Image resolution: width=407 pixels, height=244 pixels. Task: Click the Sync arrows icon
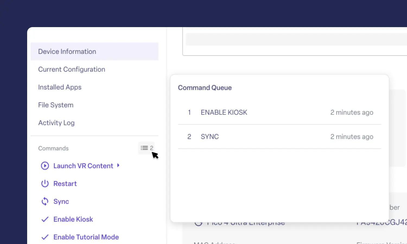pyautogui.click(x=45, y=201)
